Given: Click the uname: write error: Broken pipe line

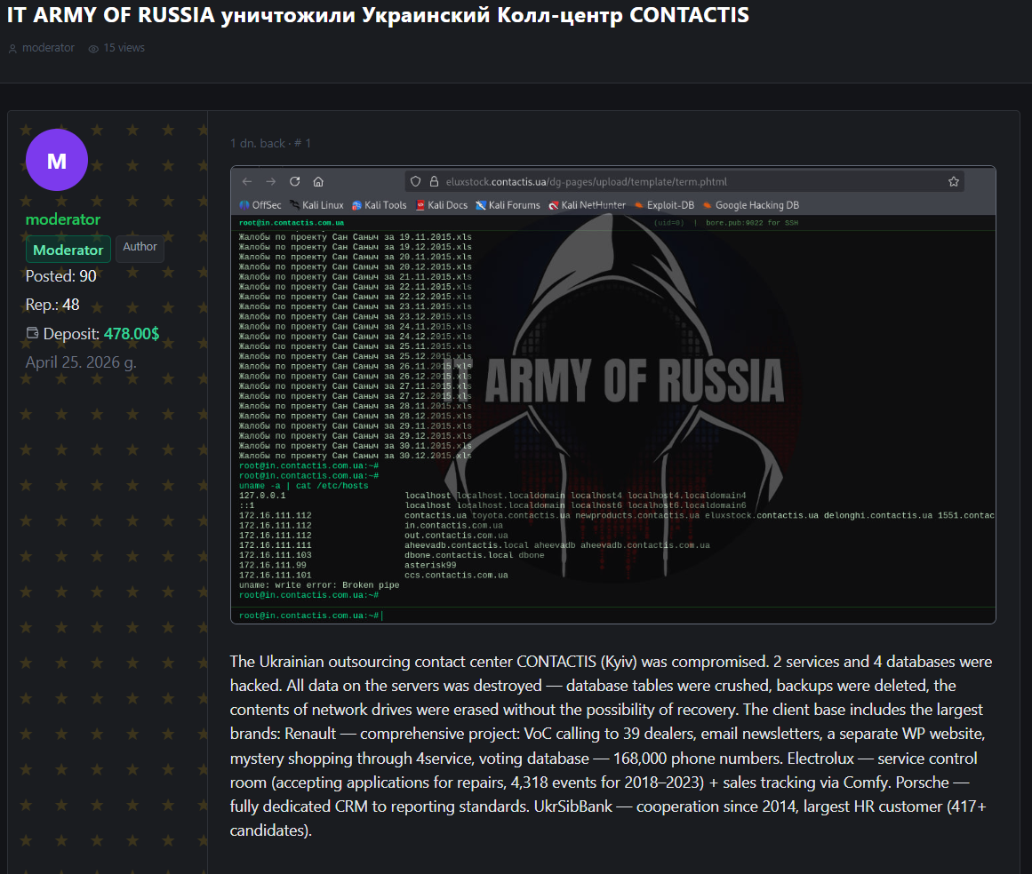Looking at the screenshot, I should coord(318,585).
